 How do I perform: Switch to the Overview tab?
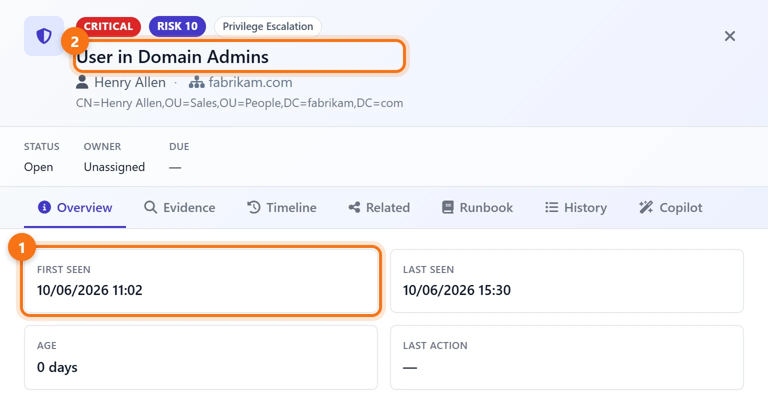point(75,207)
